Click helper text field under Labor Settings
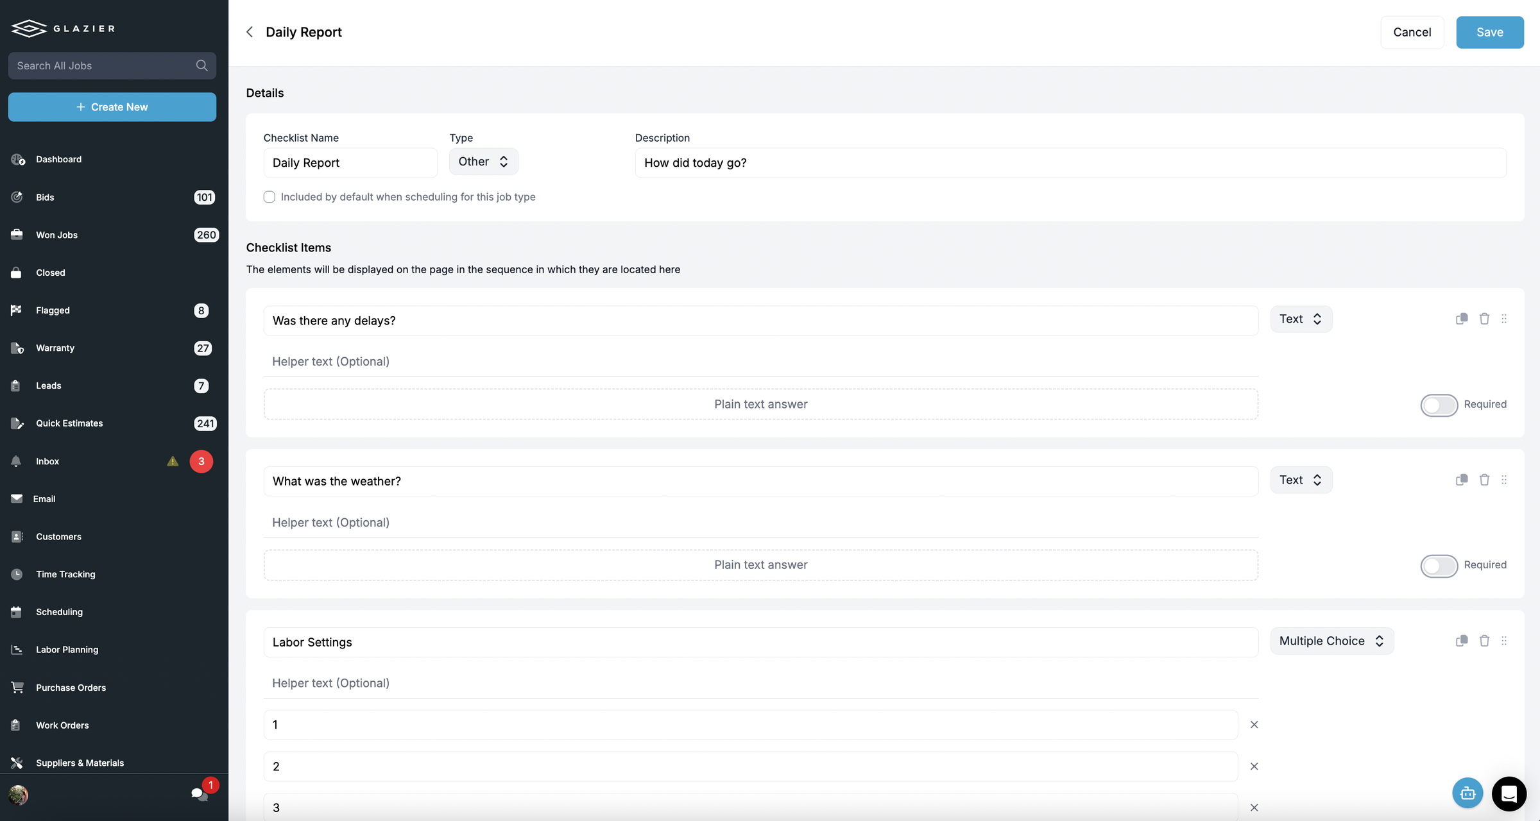This screenshot has width=1540, height=821. click(x=760, y=683)
